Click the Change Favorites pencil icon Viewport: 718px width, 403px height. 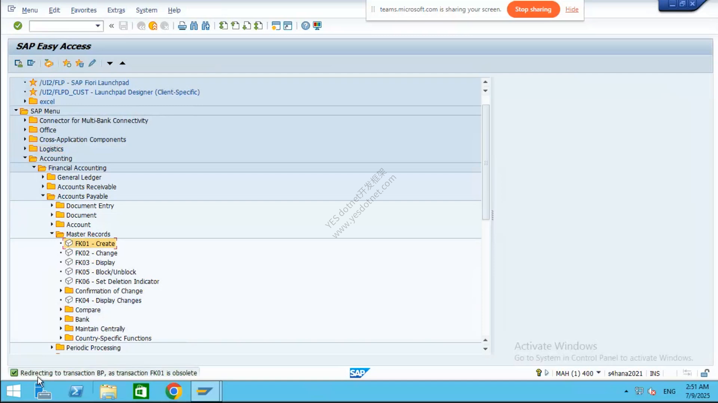pos(92,63)
